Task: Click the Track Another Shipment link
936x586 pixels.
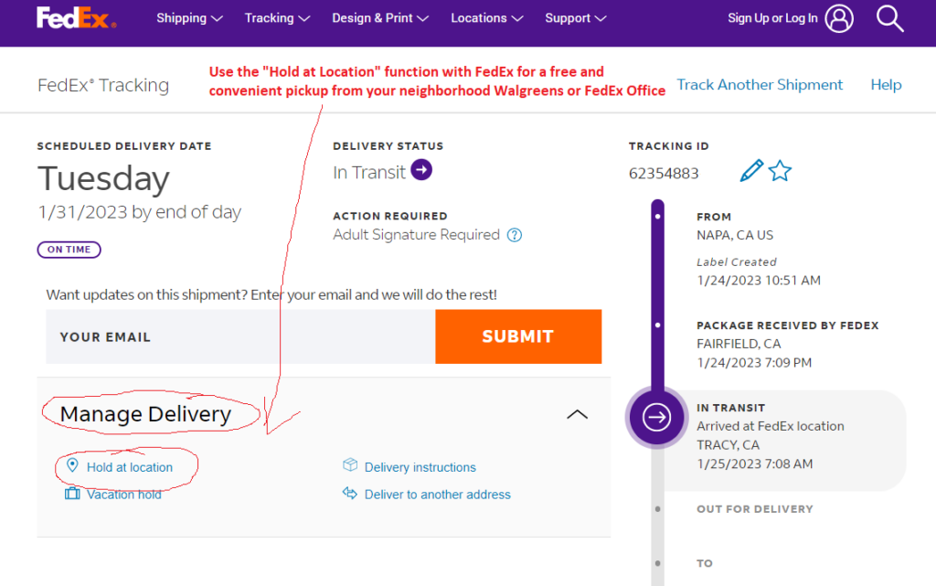Action: coord(760,84)
